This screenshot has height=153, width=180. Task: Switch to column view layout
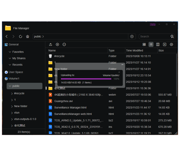(x=158, y=45)
